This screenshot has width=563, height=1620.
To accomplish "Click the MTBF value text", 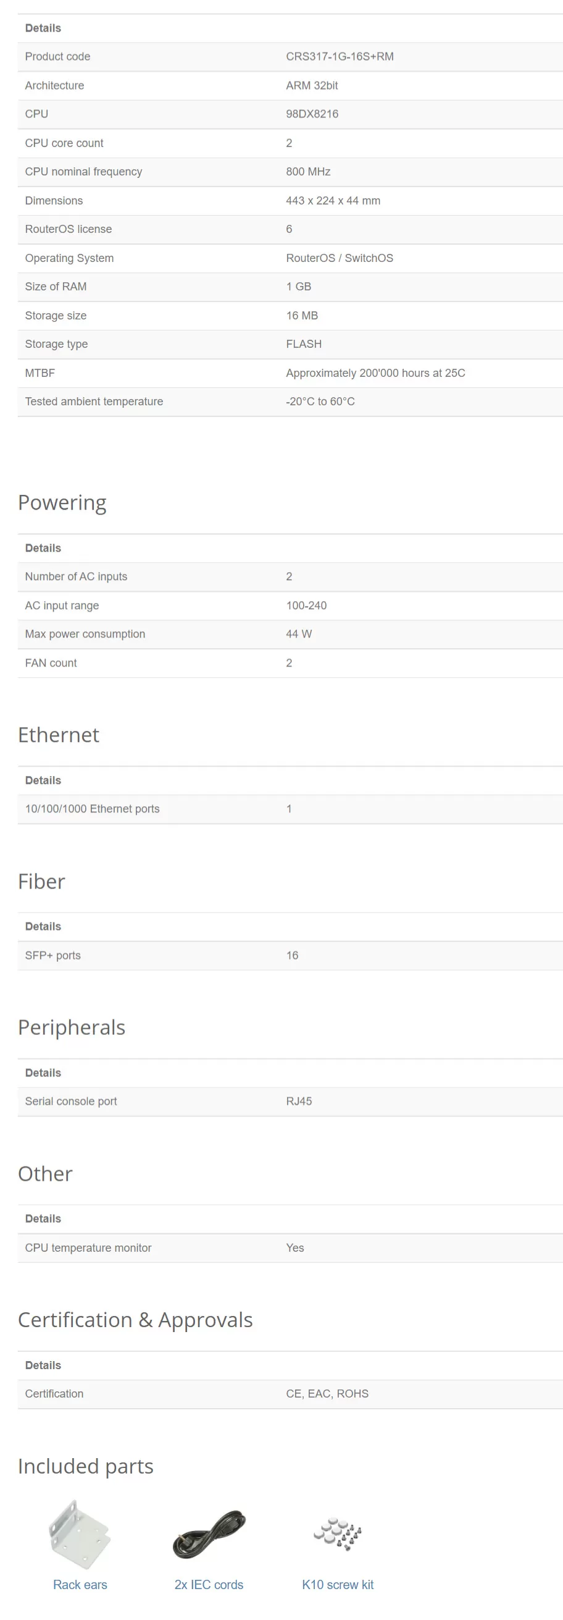I will 376,373.
